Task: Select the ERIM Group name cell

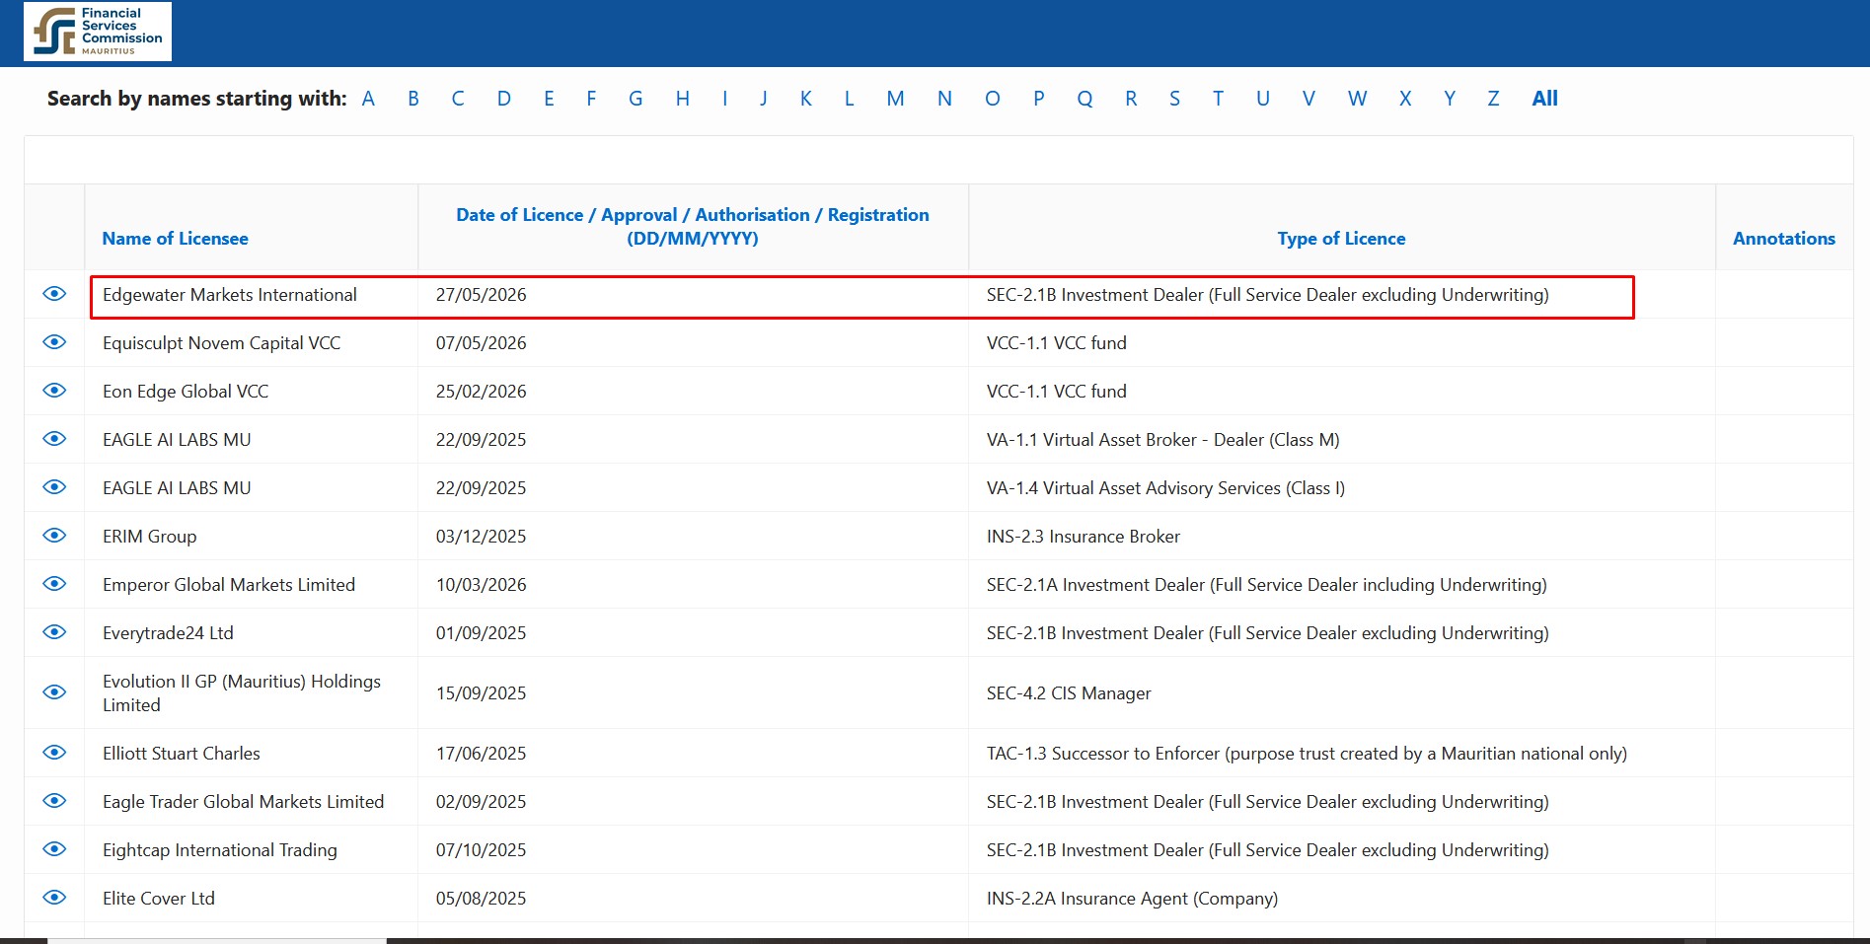Action: 150,537
